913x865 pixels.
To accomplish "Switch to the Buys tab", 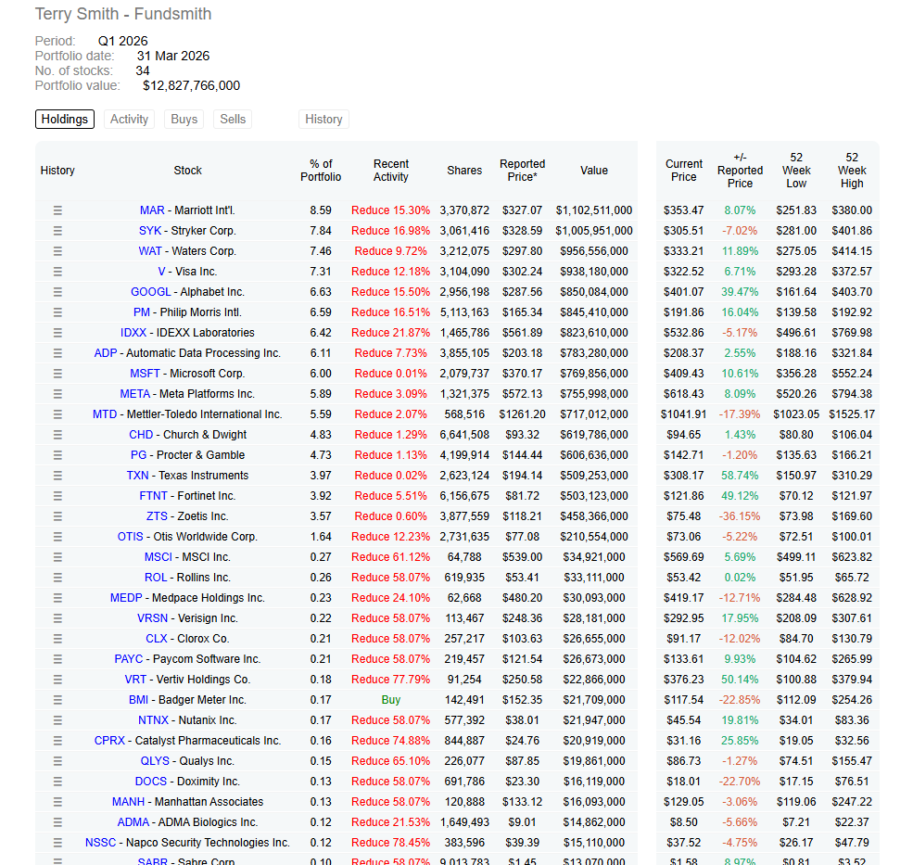I will (x=184, y=119).
